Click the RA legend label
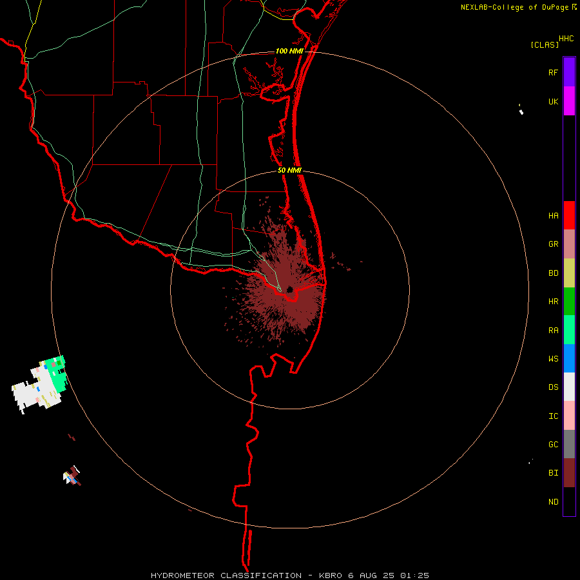Viewport: 580px width, 580px height. pyautogui.click(x=553, y=330)
